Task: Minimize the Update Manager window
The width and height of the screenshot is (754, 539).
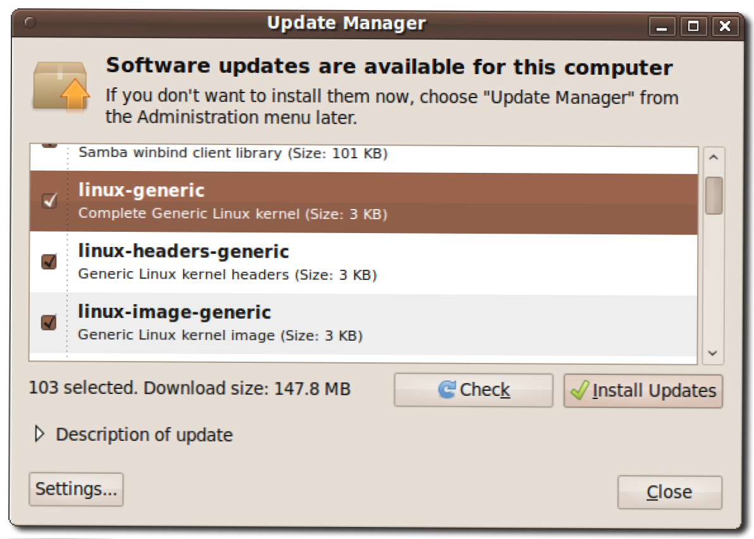Action: pos(662,26)
